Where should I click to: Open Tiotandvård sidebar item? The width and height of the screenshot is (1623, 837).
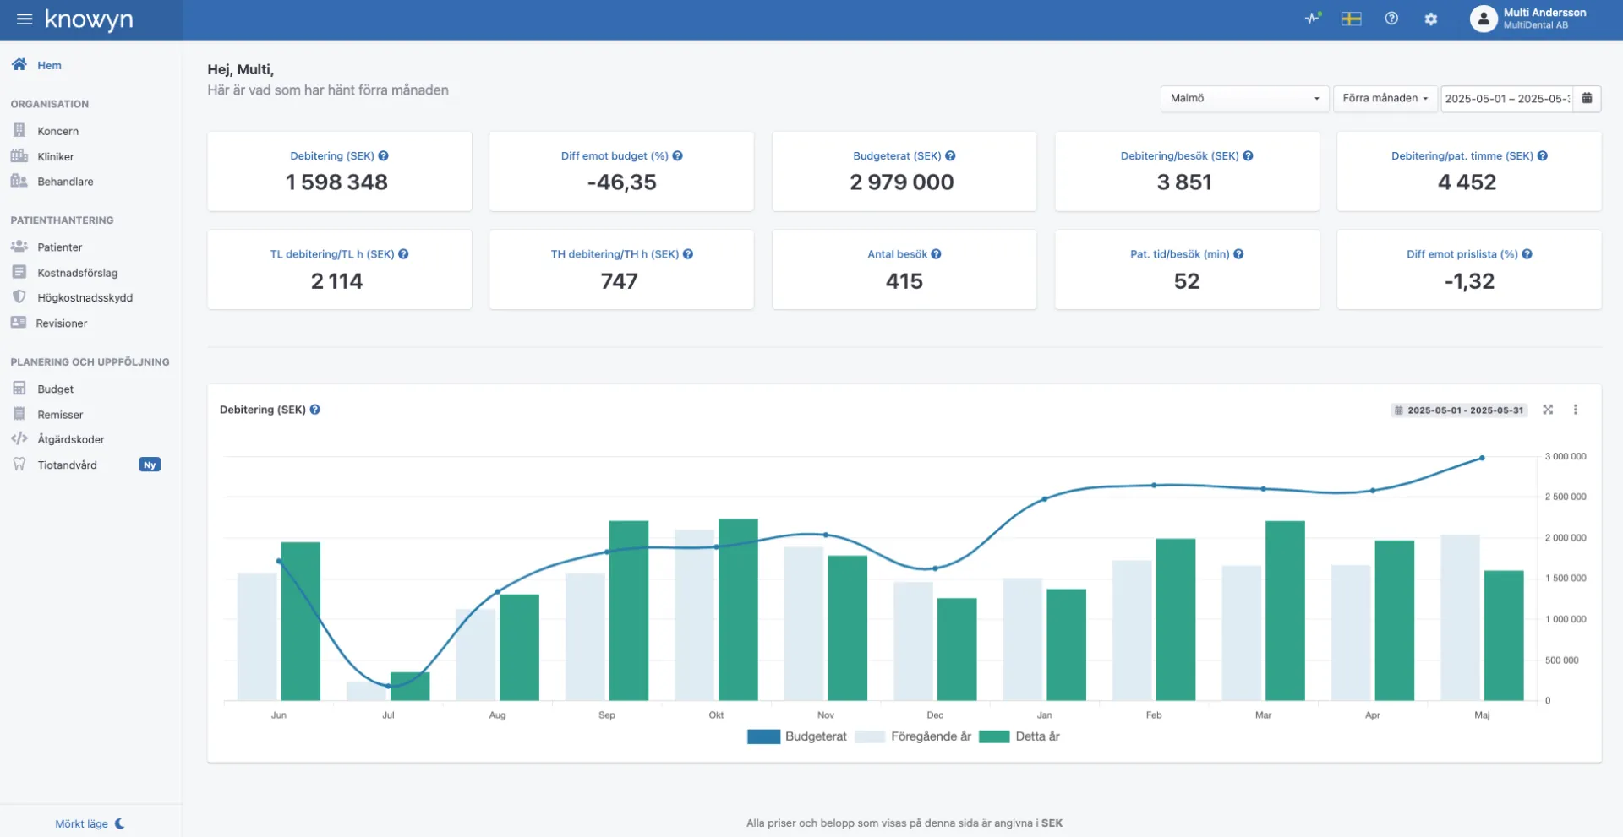point(67,465)
